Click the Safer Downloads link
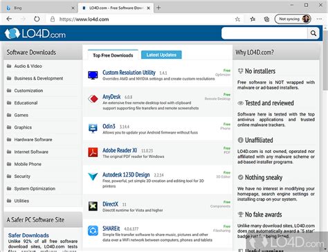328x252 pixels. coord(28,235)
